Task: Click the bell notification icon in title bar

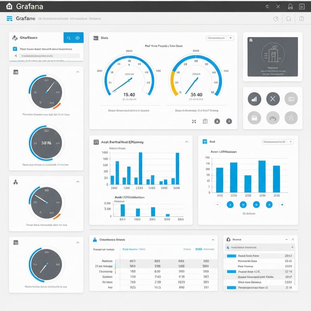Action: (x=290, y=6)
